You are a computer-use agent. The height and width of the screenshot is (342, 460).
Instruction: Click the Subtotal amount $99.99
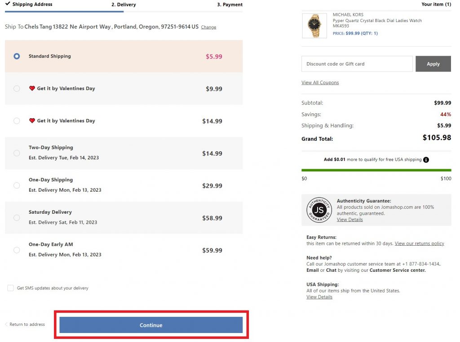pos(442,103)
